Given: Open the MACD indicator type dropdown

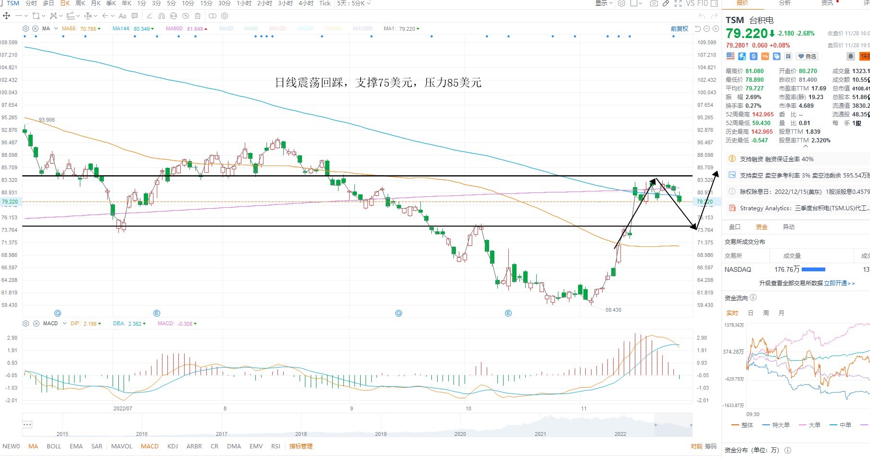Looking at the screenshot, I should [x=64, y=323].
